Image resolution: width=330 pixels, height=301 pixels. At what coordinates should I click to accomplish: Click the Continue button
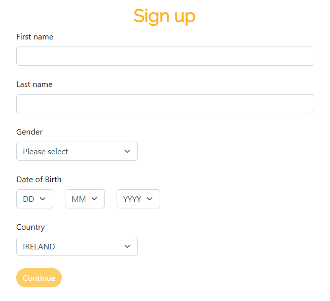(39, 278)
